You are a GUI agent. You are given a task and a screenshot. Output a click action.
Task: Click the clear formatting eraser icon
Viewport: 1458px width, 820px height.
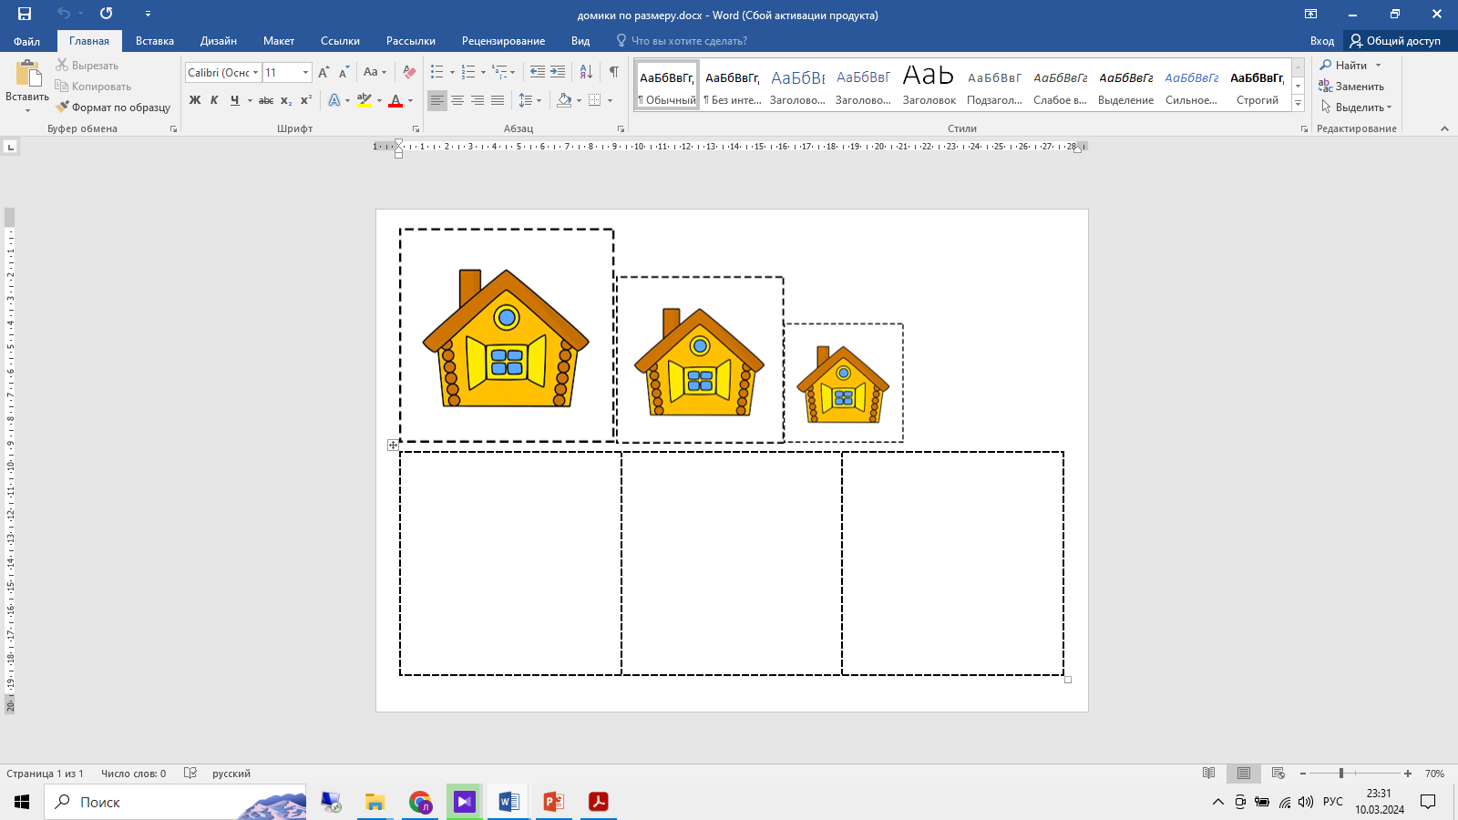[409, 72]
